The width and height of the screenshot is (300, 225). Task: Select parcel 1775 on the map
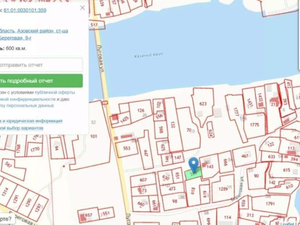tap(255, 125)
